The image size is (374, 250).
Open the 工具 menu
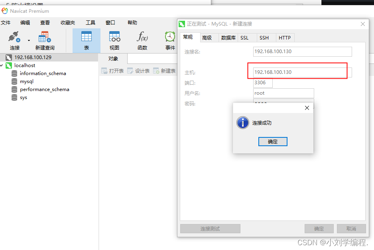click(91, 22)
